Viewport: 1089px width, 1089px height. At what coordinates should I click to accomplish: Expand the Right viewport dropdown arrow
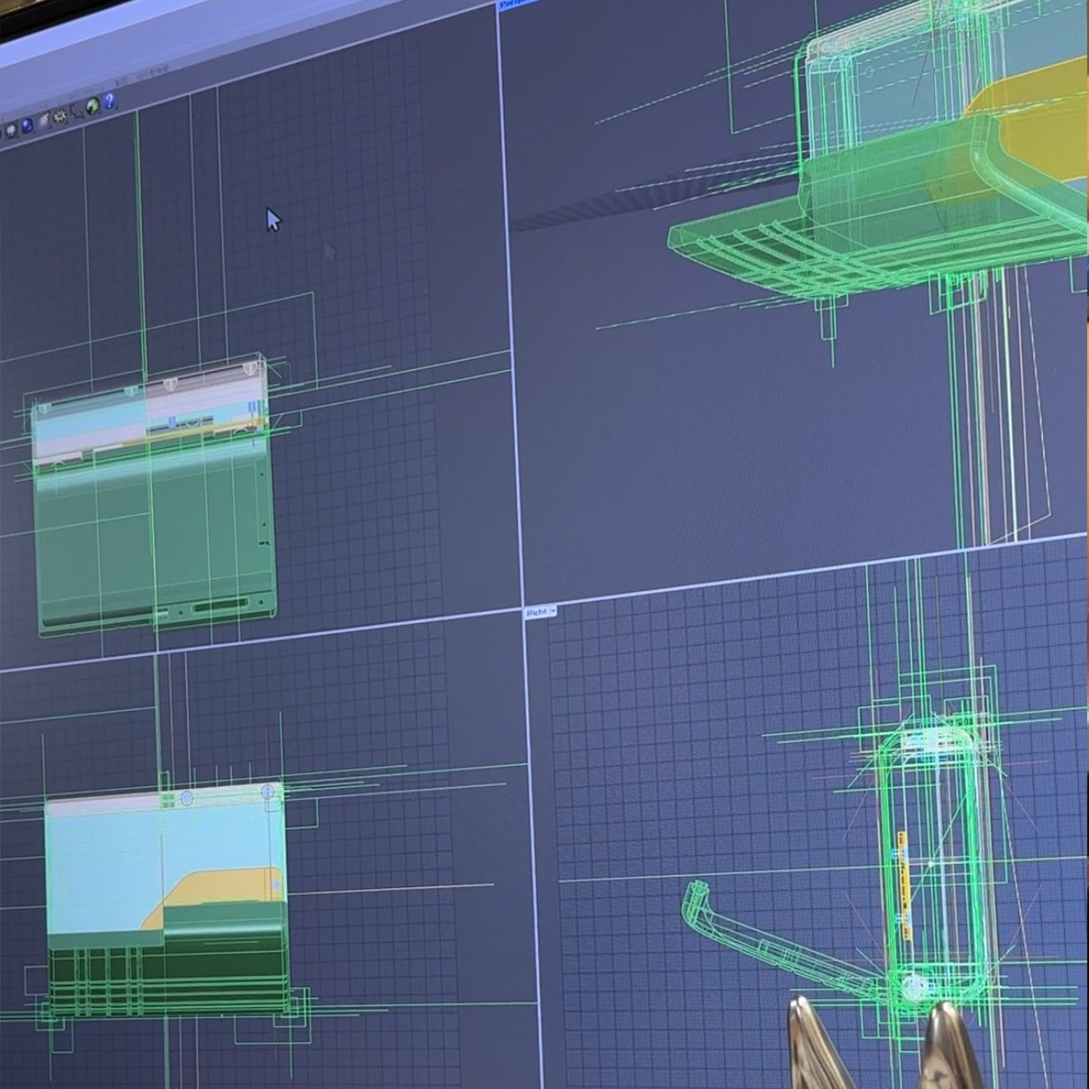tap(553, 611)
